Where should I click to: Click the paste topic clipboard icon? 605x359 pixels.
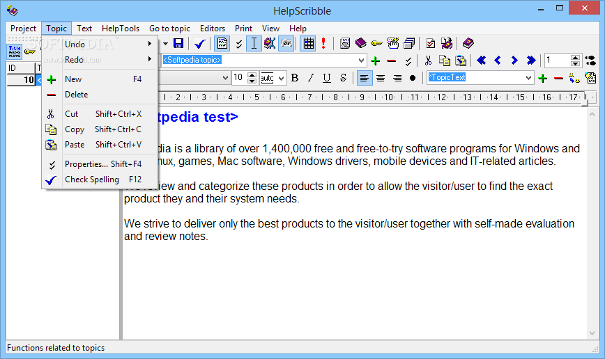[461, 61]
